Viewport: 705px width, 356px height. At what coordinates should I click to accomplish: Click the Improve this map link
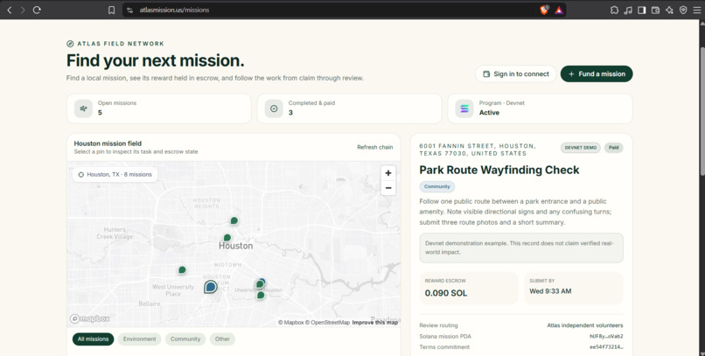(x=375, y=322)
